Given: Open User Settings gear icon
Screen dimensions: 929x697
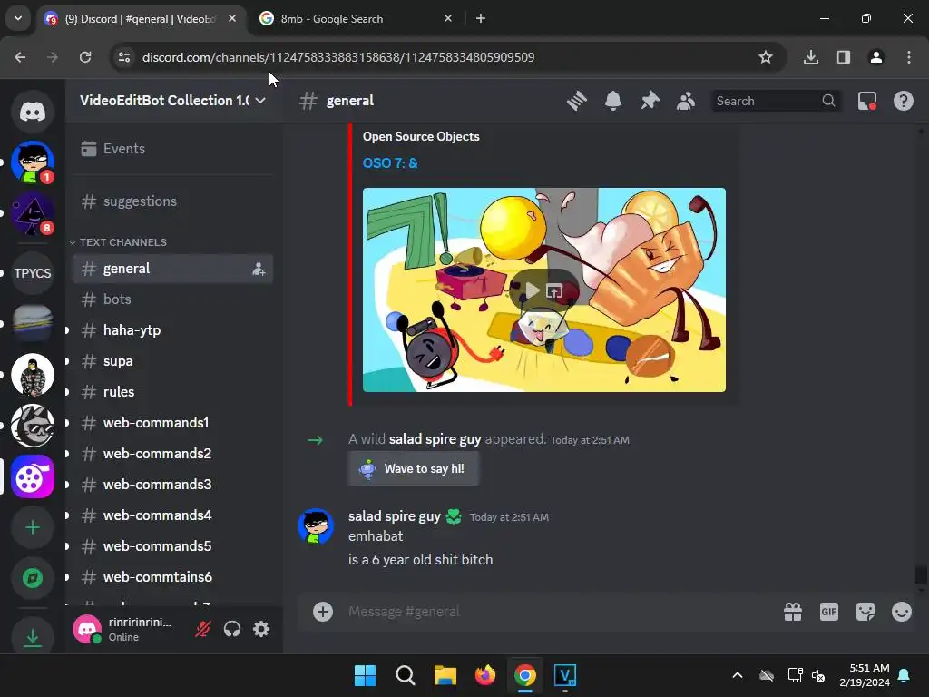Looking at the screenshot, I should pos(261,629).
